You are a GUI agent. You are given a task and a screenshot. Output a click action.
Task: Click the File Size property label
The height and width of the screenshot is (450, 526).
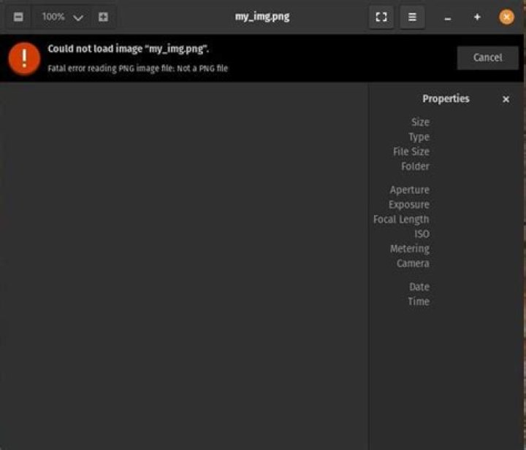pos(411,152)
